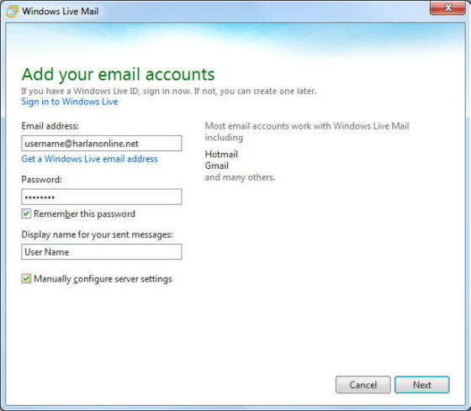Toggle Manually configure server settings checkbox
The width and height of the screenshot is (471, 411).
[26, 278]
